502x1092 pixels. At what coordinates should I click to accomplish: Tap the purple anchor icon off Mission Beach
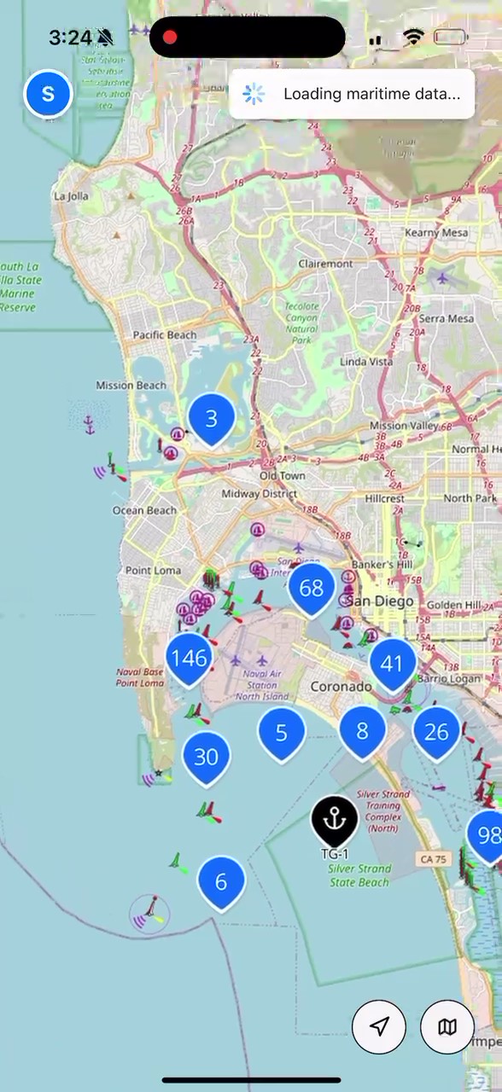(89, 424)
